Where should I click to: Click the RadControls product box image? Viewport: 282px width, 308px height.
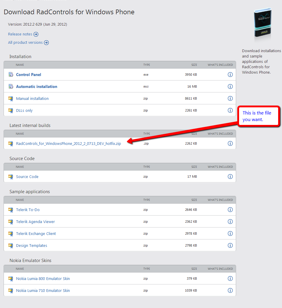pos(263,23)
